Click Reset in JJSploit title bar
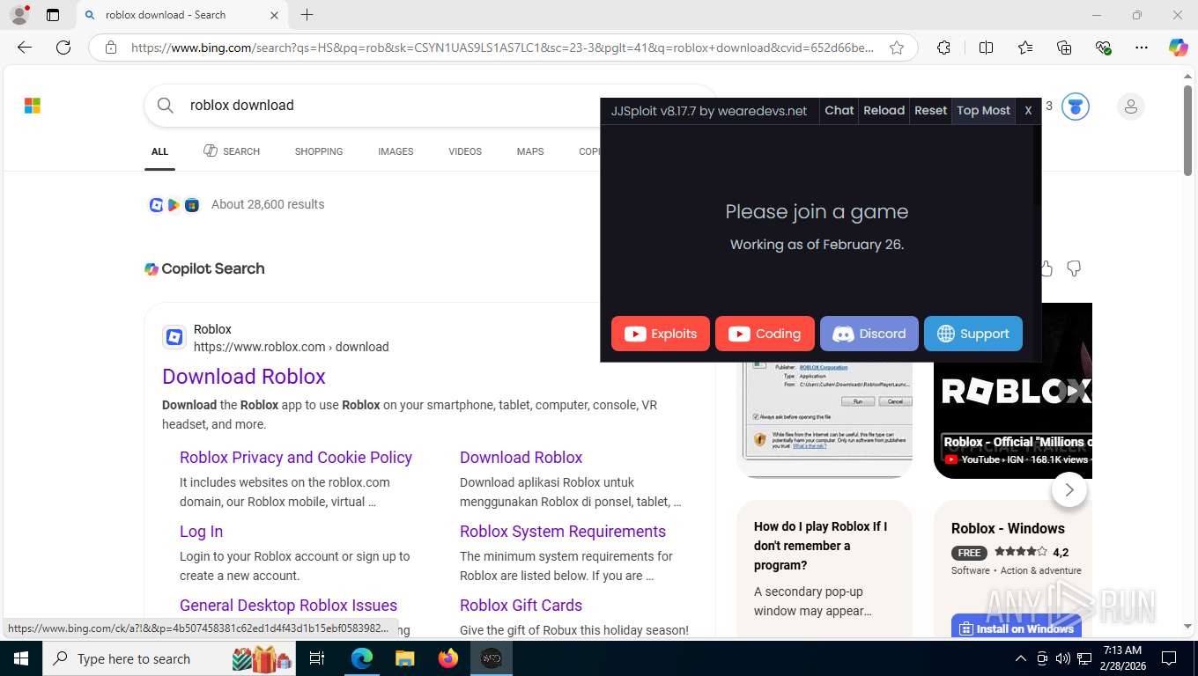Screen dimensions: 1198x676 (x=930, y=110)
